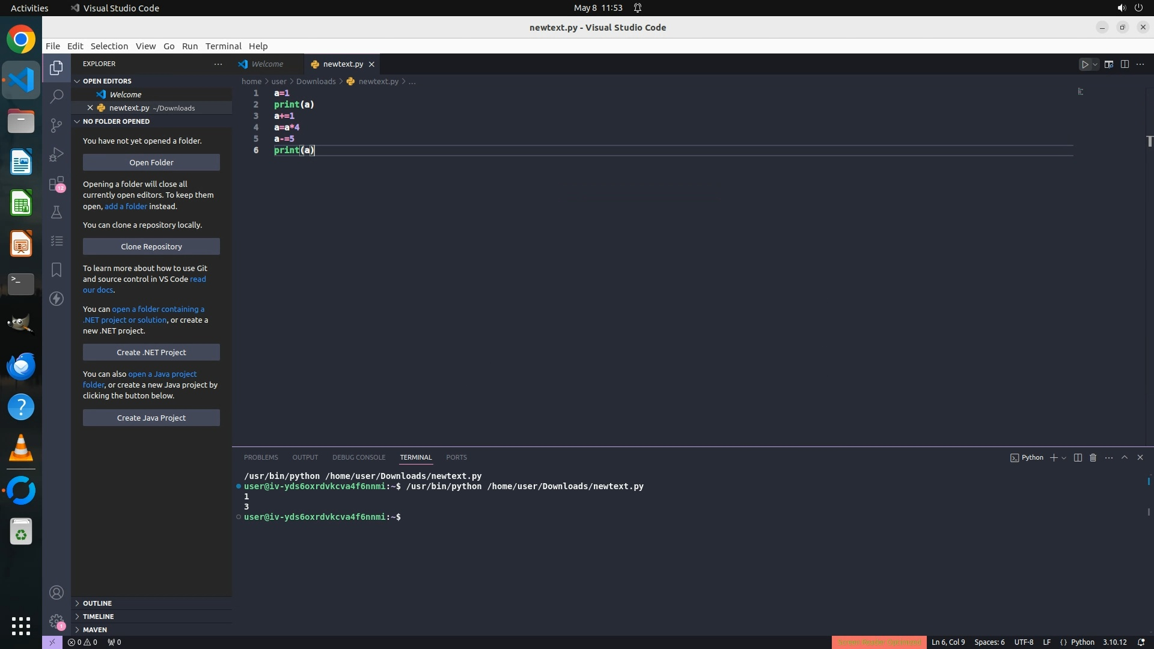This screenshot has width=1154, height=649.
Task: Open the run button dropdown arrow
Action: [1095, 64]
